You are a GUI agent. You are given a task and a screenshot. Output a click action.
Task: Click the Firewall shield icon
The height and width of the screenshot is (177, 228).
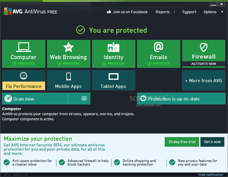coord(204,47)
